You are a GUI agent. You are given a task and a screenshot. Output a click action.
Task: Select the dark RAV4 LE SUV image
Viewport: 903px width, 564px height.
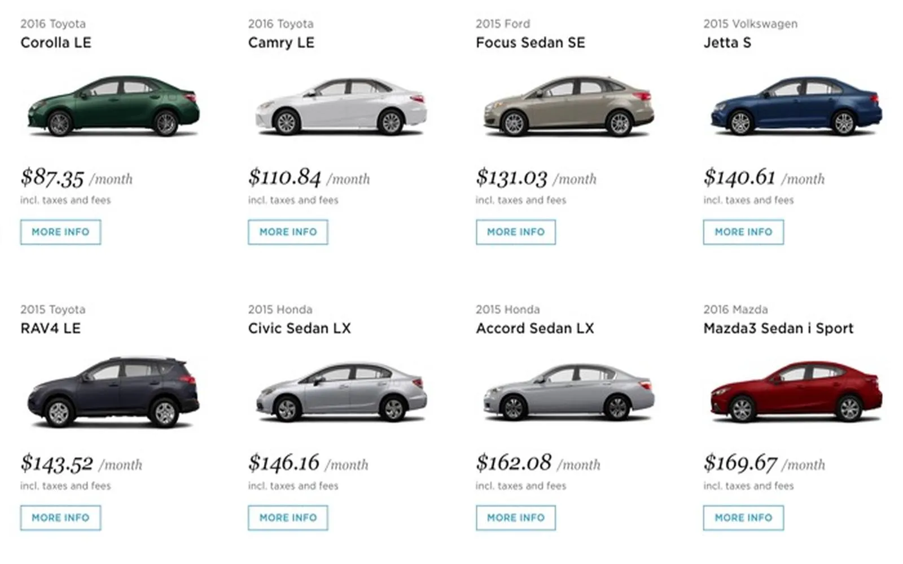pos(113,391)
